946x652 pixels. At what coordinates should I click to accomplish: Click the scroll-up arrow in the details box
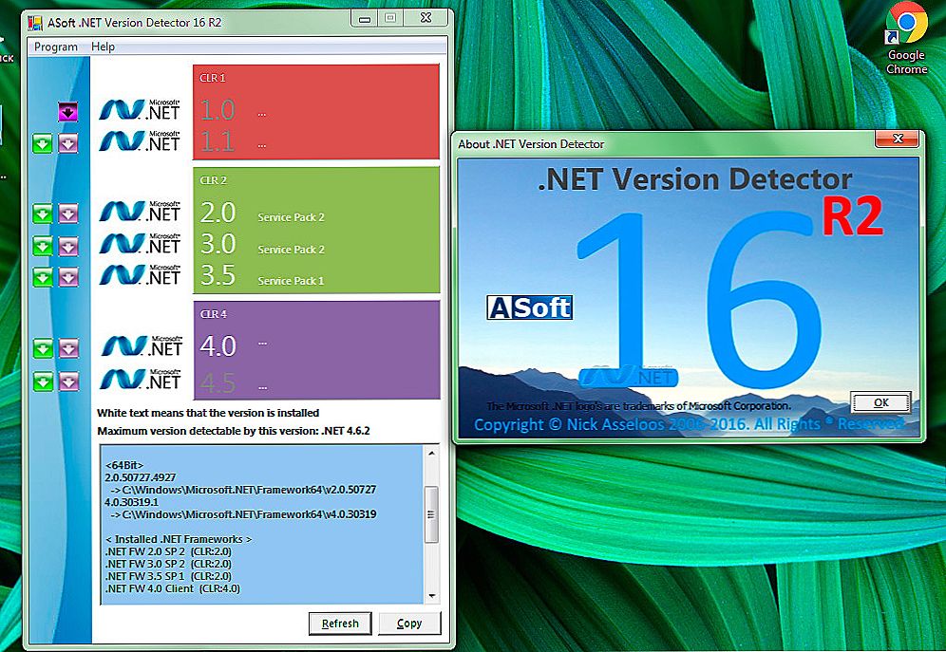pyautogui.click(x=432, y=453)
